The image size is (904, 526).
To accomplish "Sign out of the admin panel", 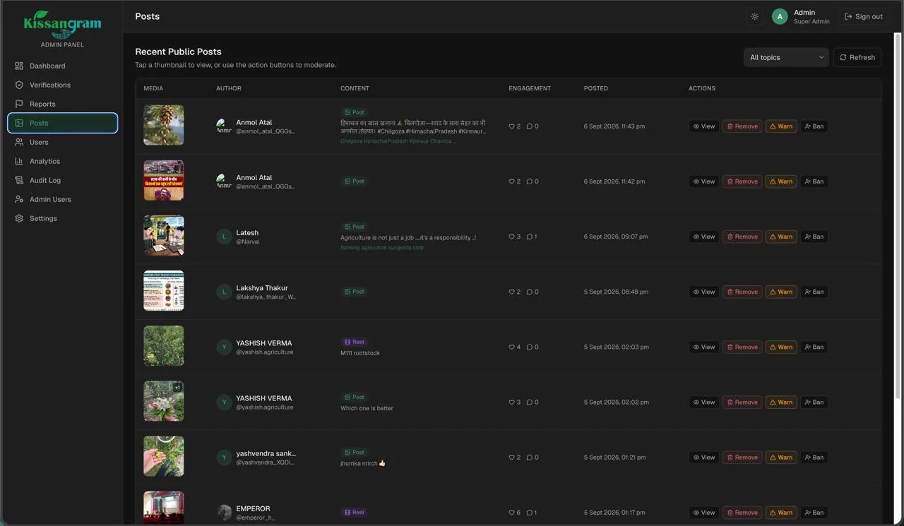I will click(x=863, y=16).
